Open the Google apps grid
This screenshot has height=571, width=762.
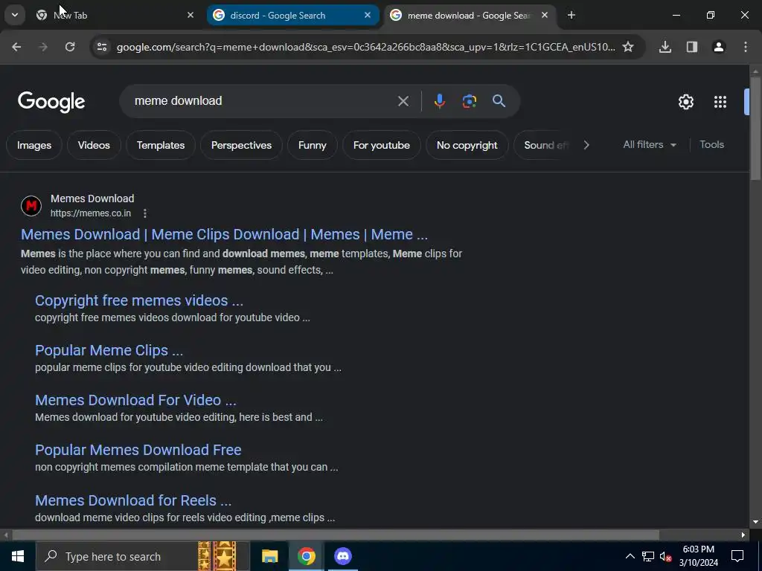tap(720, 102)
